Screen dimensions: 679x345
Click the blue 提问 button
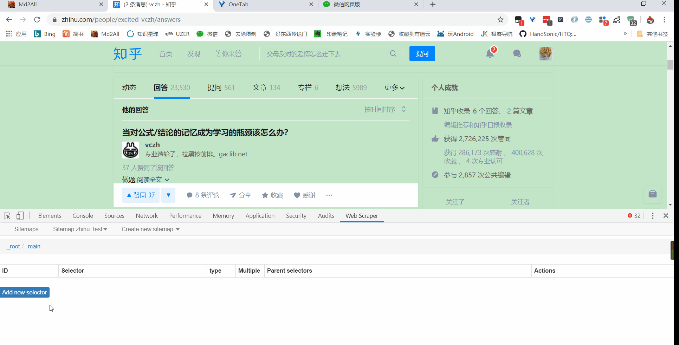click(x=422, y=54)
